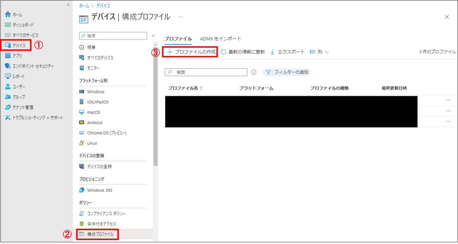Open テナント管理 gear icon

8,107
